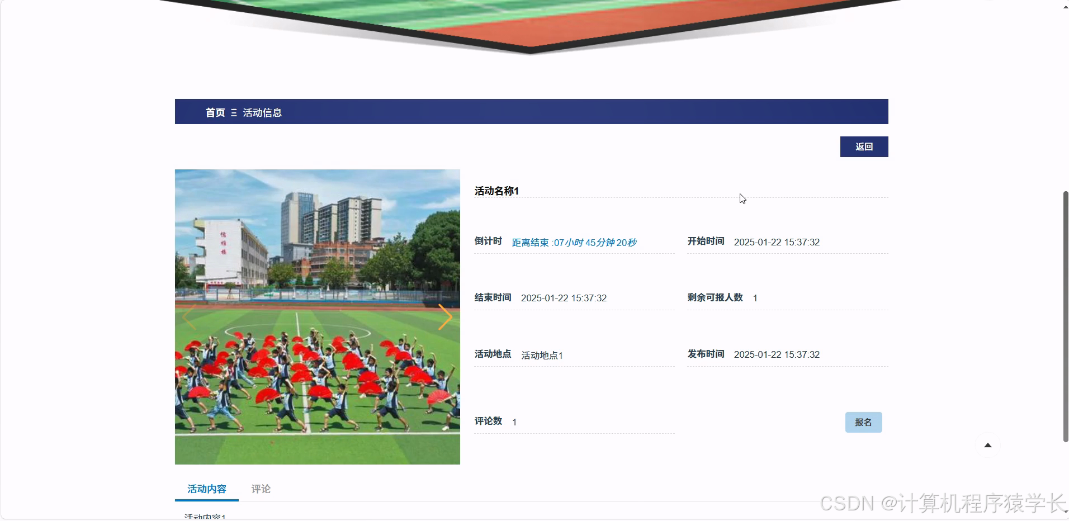
Task: Click the right carousel arrow
Action: tap(446, 317)
